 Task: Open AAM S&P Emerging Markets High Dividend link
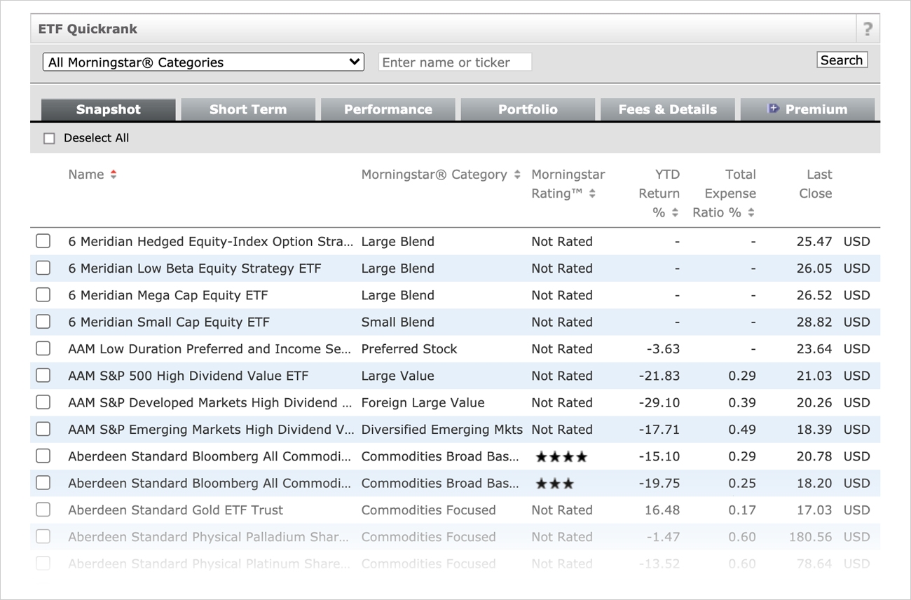212,430
